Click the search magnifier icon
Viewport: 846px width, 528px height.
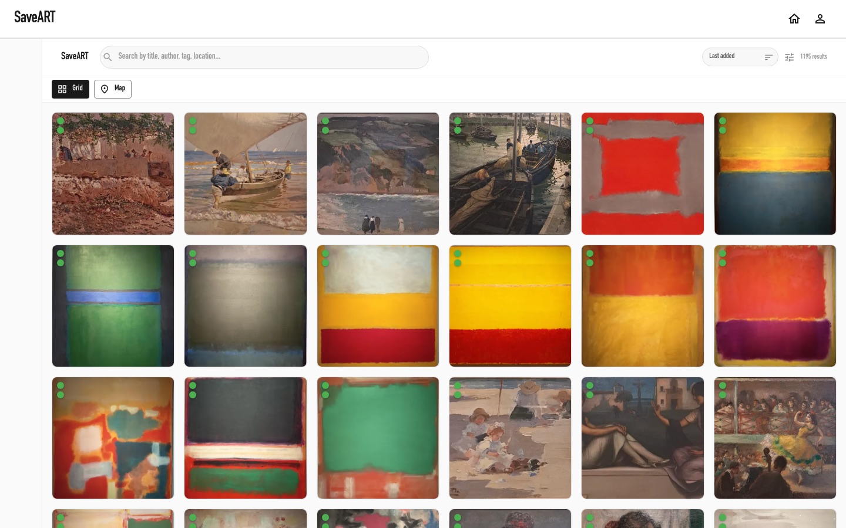click(x=108, y=57)
